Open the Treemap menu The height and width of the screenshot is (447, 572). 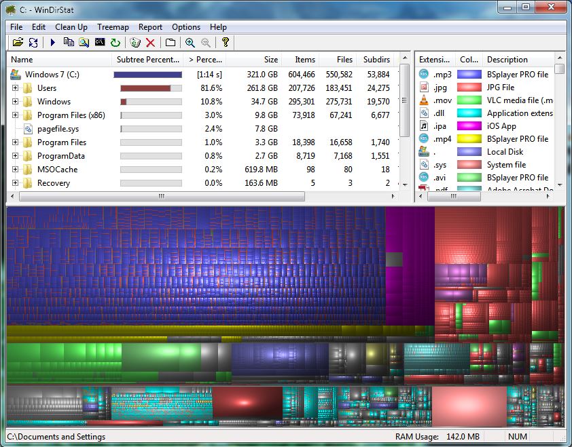pyautogui.click(x=113, y=27)
